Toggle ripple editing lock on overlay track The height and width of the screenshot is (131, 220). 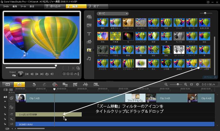coord(5,107)
